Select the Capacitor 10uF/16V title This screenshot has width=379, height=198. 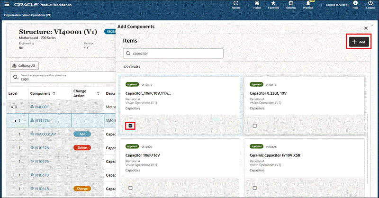tap(143, 155)
